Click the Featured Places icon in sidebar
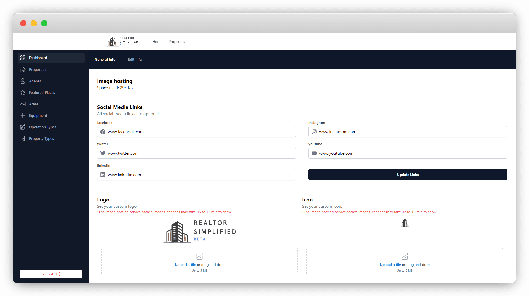 [23, 92]
